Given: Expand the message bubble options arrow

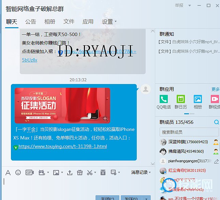Looking at the screenshot, I should tap(119, 172).
